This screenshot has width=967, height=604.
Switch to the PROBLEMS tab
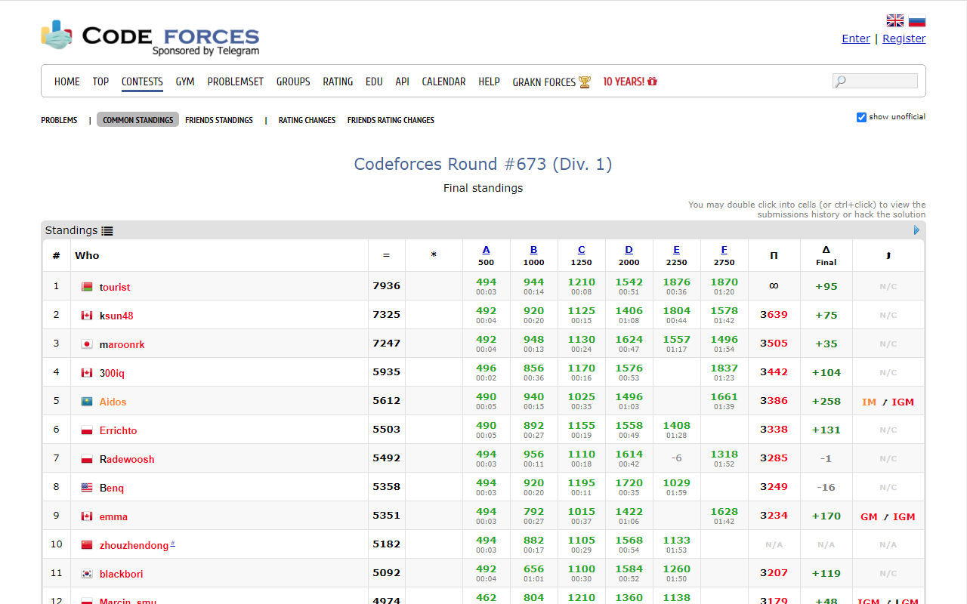[x=59, y=120]
